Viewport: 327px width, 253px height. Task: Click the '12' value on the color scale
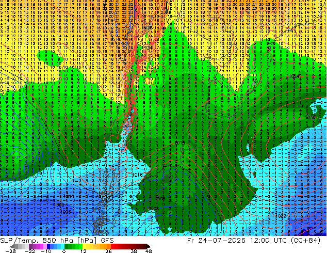(x=83, y=251)
